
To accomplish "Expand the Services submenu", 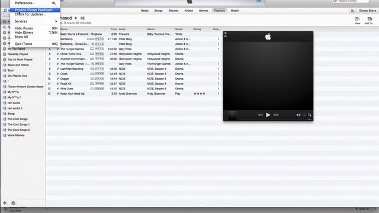I will point(35,21).
